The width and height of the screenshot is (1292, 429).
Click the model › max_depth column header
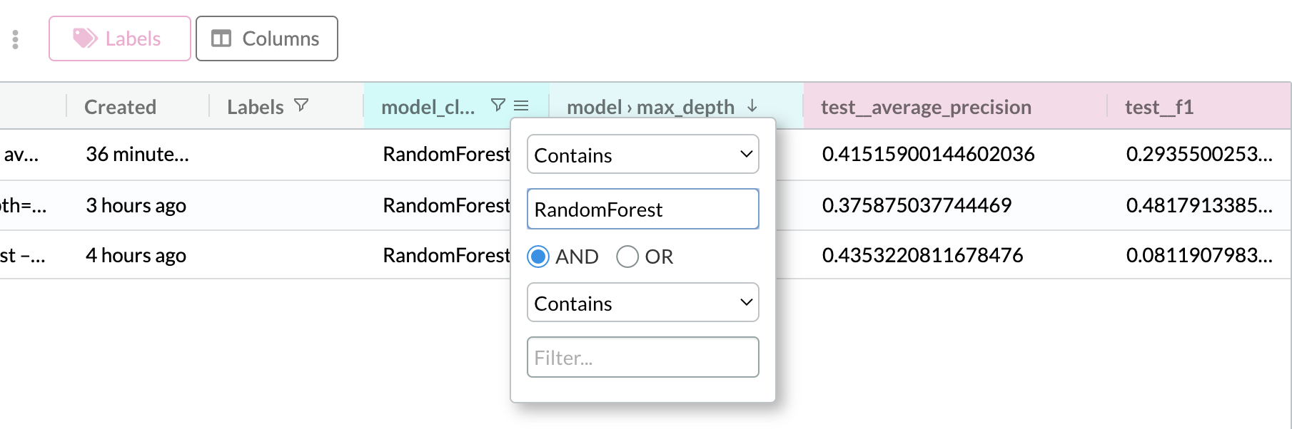pos(650,107)
